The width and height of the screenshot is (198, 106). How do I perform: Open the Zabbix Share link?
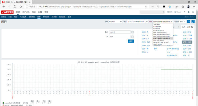click(177, 12)
